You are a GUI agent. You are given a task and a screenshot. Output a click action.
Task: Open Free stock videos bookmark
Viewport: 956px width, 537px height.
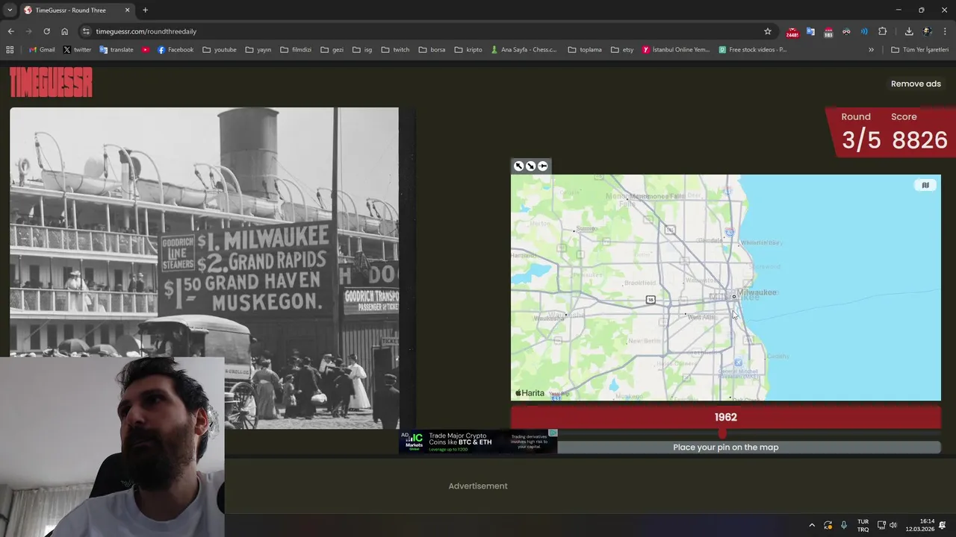[x=753, y=50]
